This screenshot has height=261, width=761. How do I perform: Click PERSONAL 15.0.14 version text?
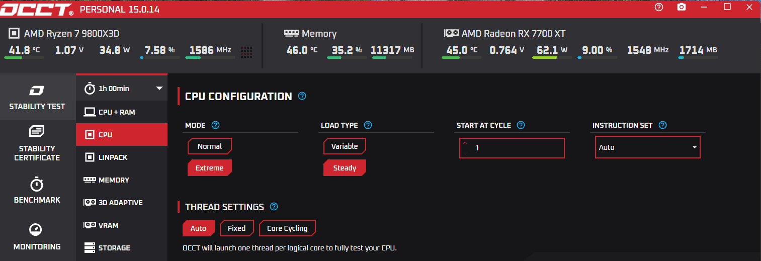pyautogui.click(x=120, y=9)
